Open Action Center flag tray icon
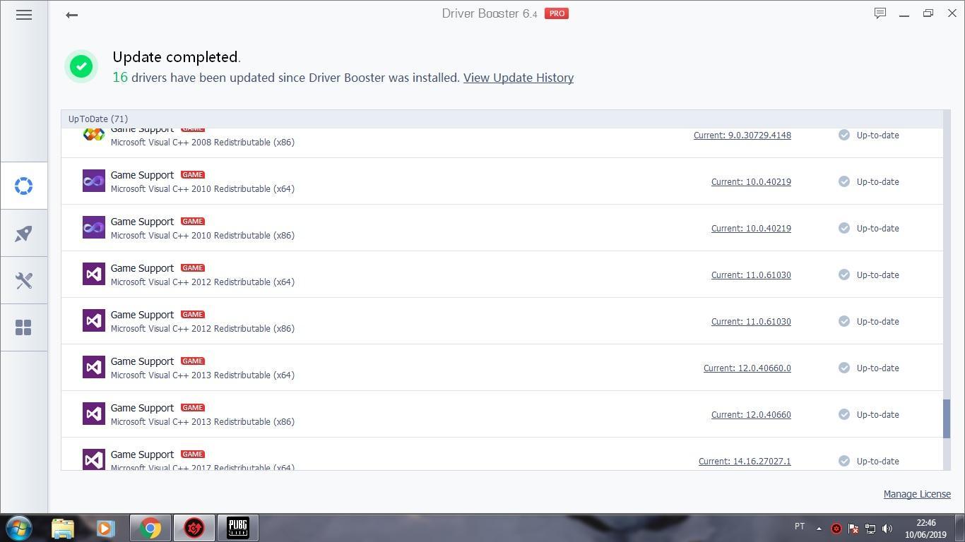This screenshot has height=542, width=965. 853,529
